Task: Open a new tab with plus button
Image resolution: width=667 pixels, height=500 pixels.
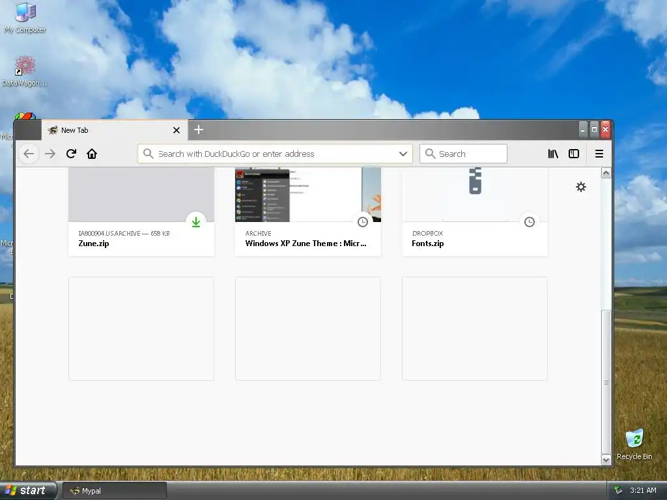Action: pos(199,130)
